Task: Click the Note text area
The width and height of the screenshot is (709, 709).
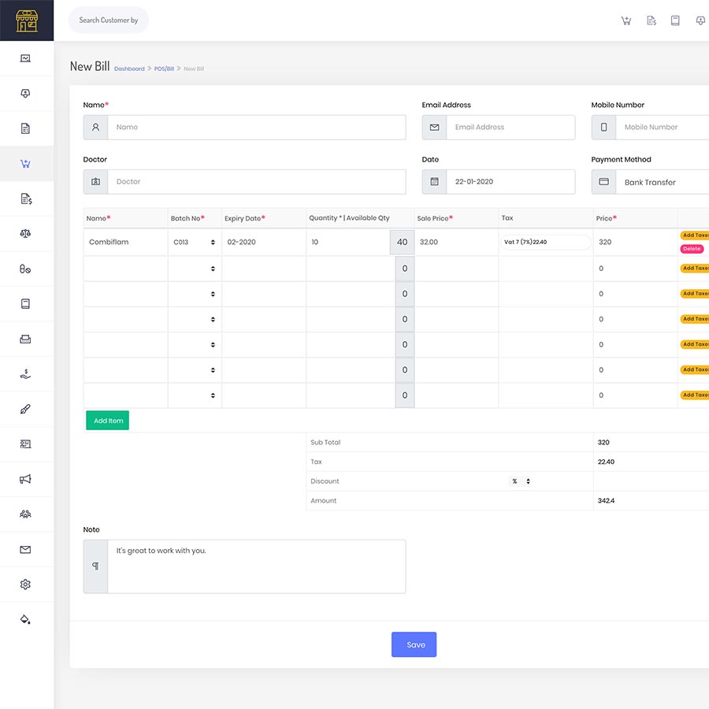Action: [x=256, y=566]
